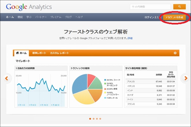The height and width of the screenshot is (127, 191).
Task: Click the アメリカ row in country table
Action: coord(151,82)
